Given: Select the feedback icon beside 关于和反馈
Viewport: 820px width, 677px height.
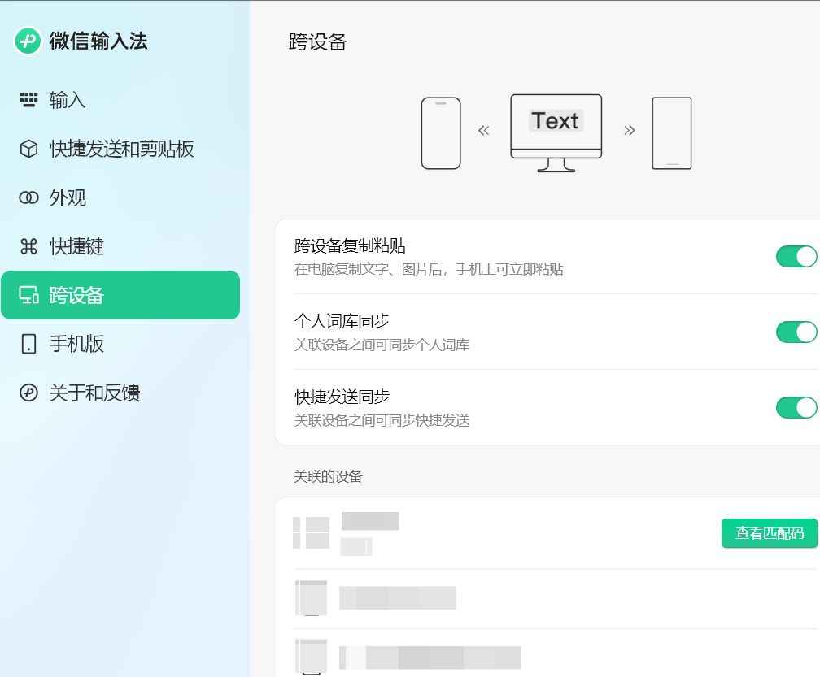Looking at the screenshot, I should point(28,393).
